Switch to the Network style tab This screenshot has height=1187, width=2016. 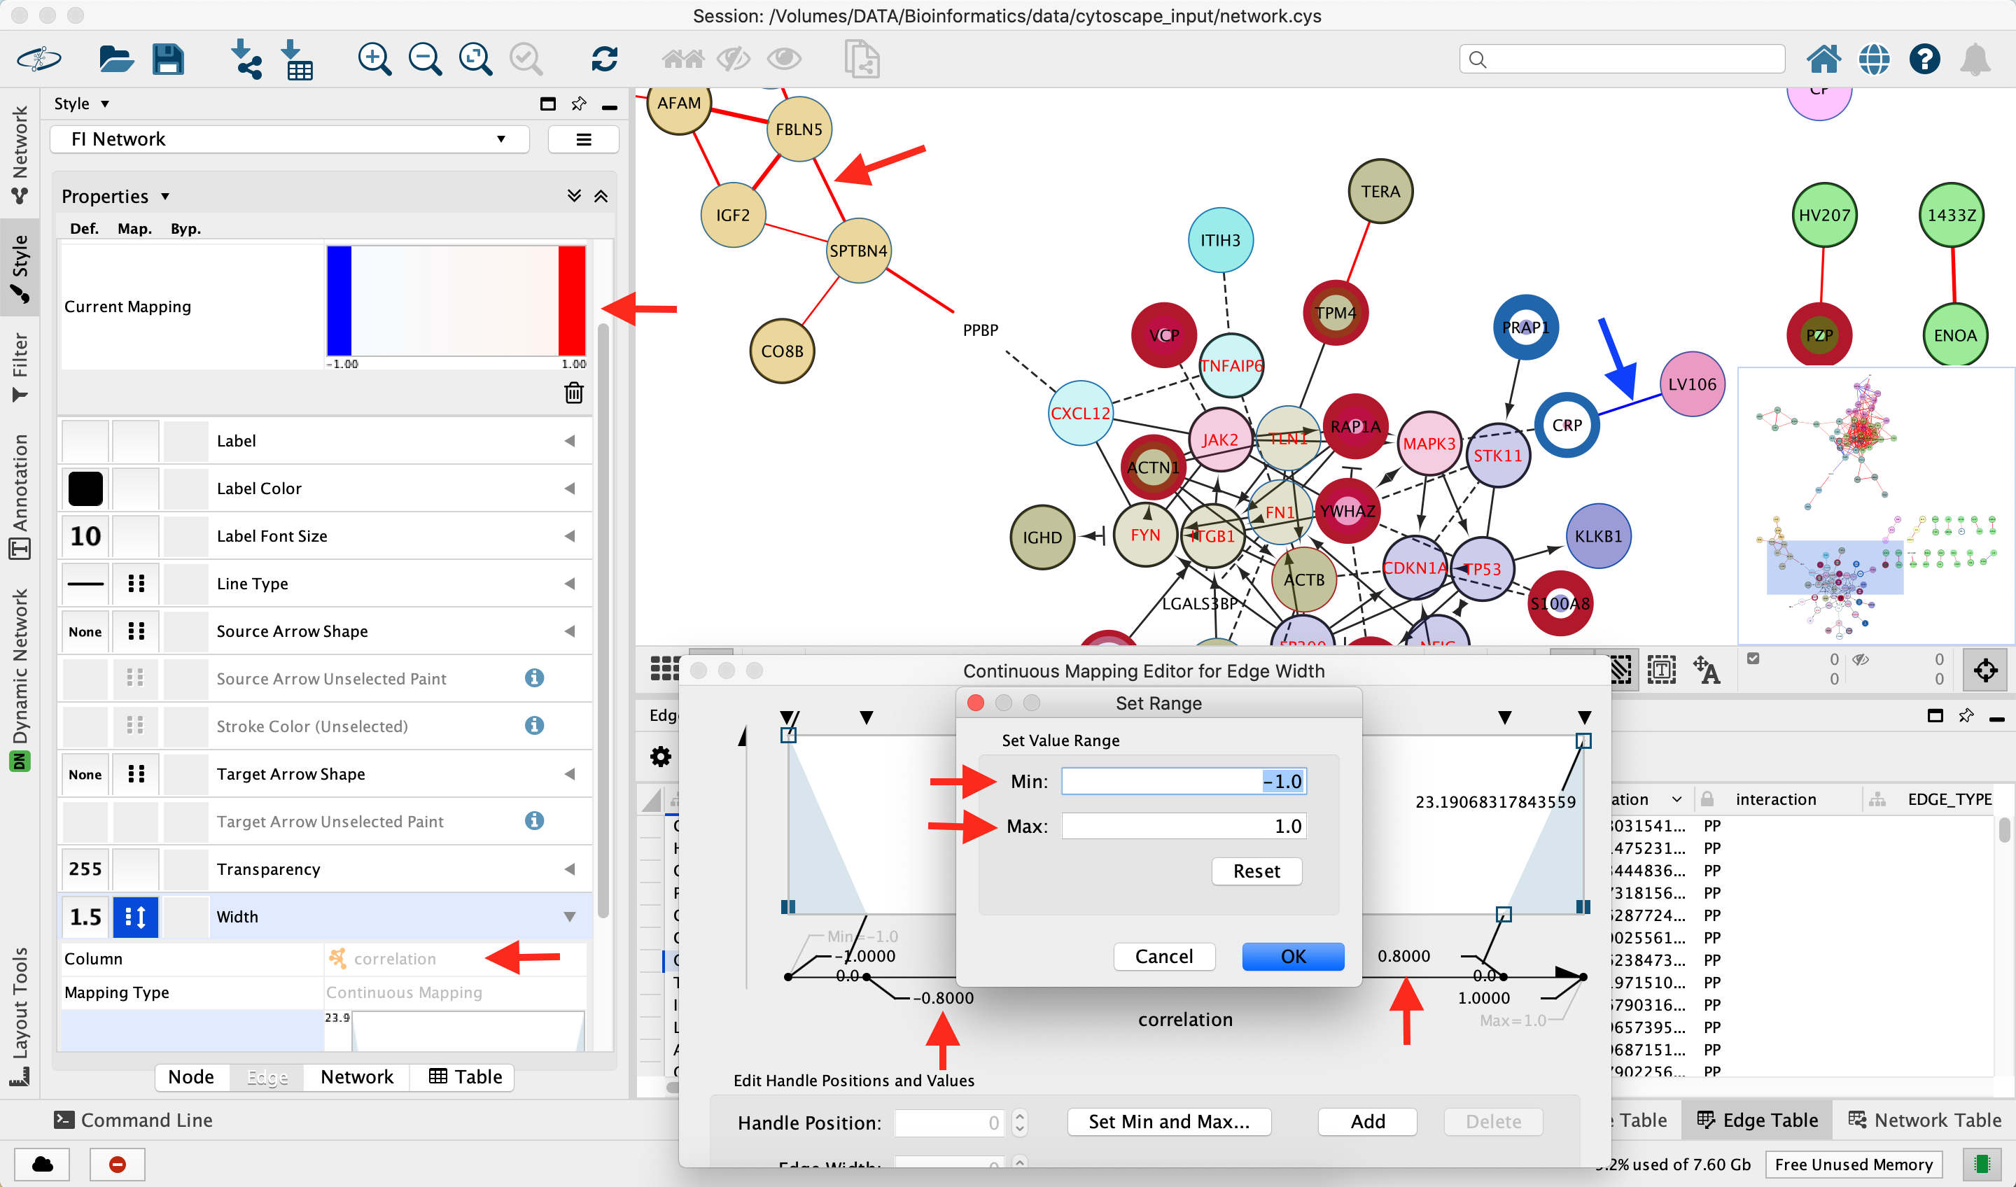(357, 1076)
